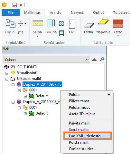This screenshot has height=154, width=131.
Task: Click the magnifier search icon in Malli panel
Action: click(102, 59)
